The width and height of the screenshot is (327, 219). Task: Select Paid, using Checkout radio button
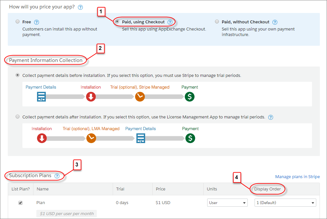(117, 21)
